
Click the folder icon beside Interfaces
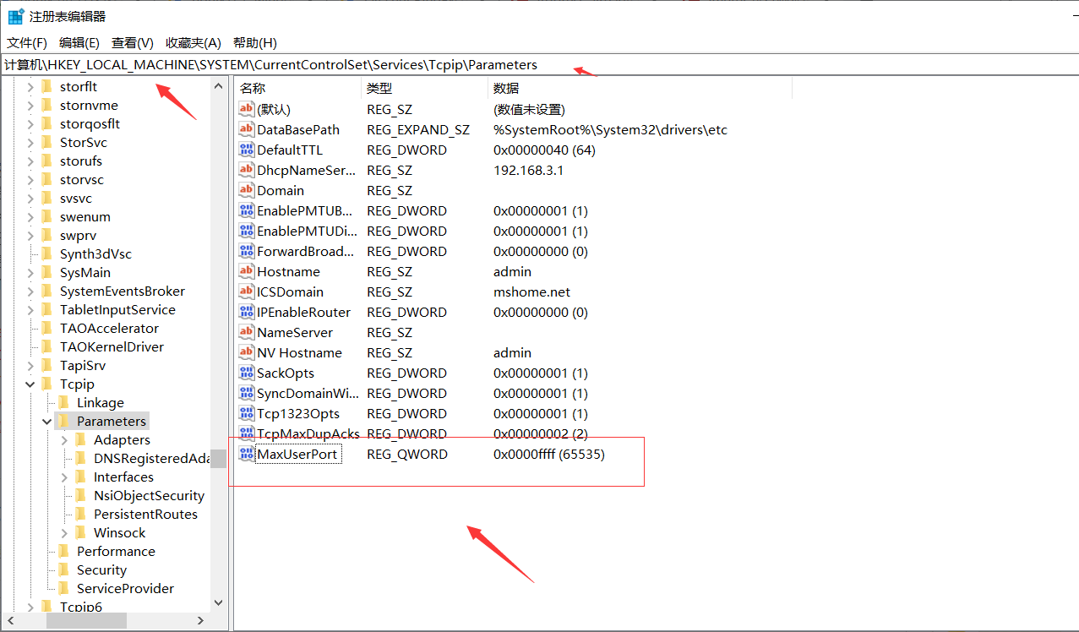coord(80,477)
